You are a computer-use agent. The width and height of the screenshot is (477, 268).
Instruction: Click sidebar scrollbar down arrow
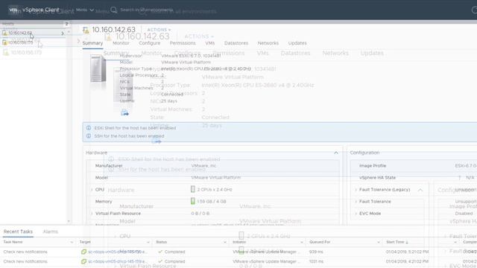click(x=69, y=222)
